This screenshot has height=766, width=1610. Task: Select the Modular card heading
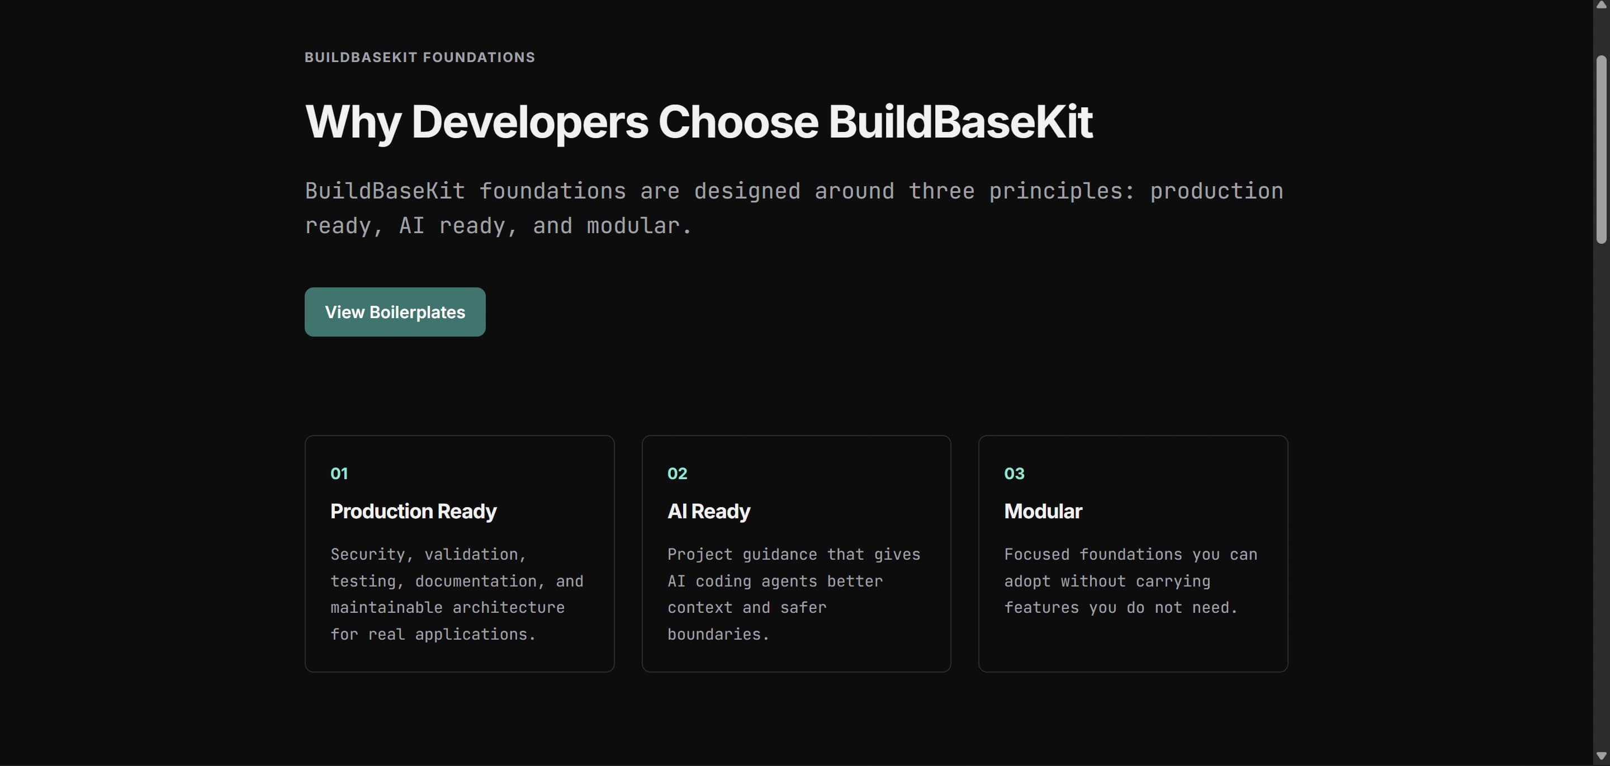(x=1043, y=512)
